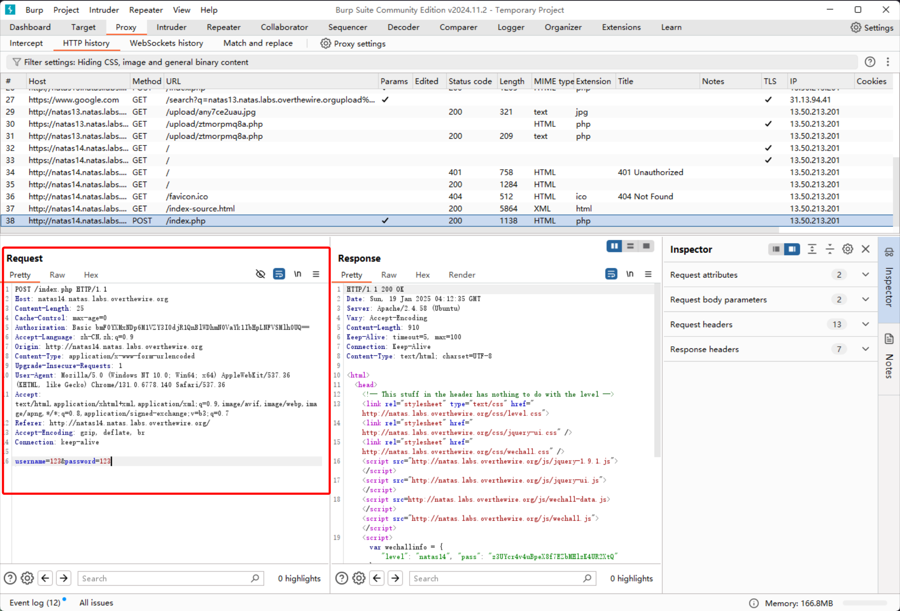900x611 pixels.
Task: Select side-by-side request/response layout
Action: [x=614, y=246]
